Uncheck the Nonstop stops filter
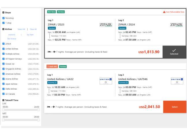Viewport: 187px width, 140px height. [x=3, y=18]
